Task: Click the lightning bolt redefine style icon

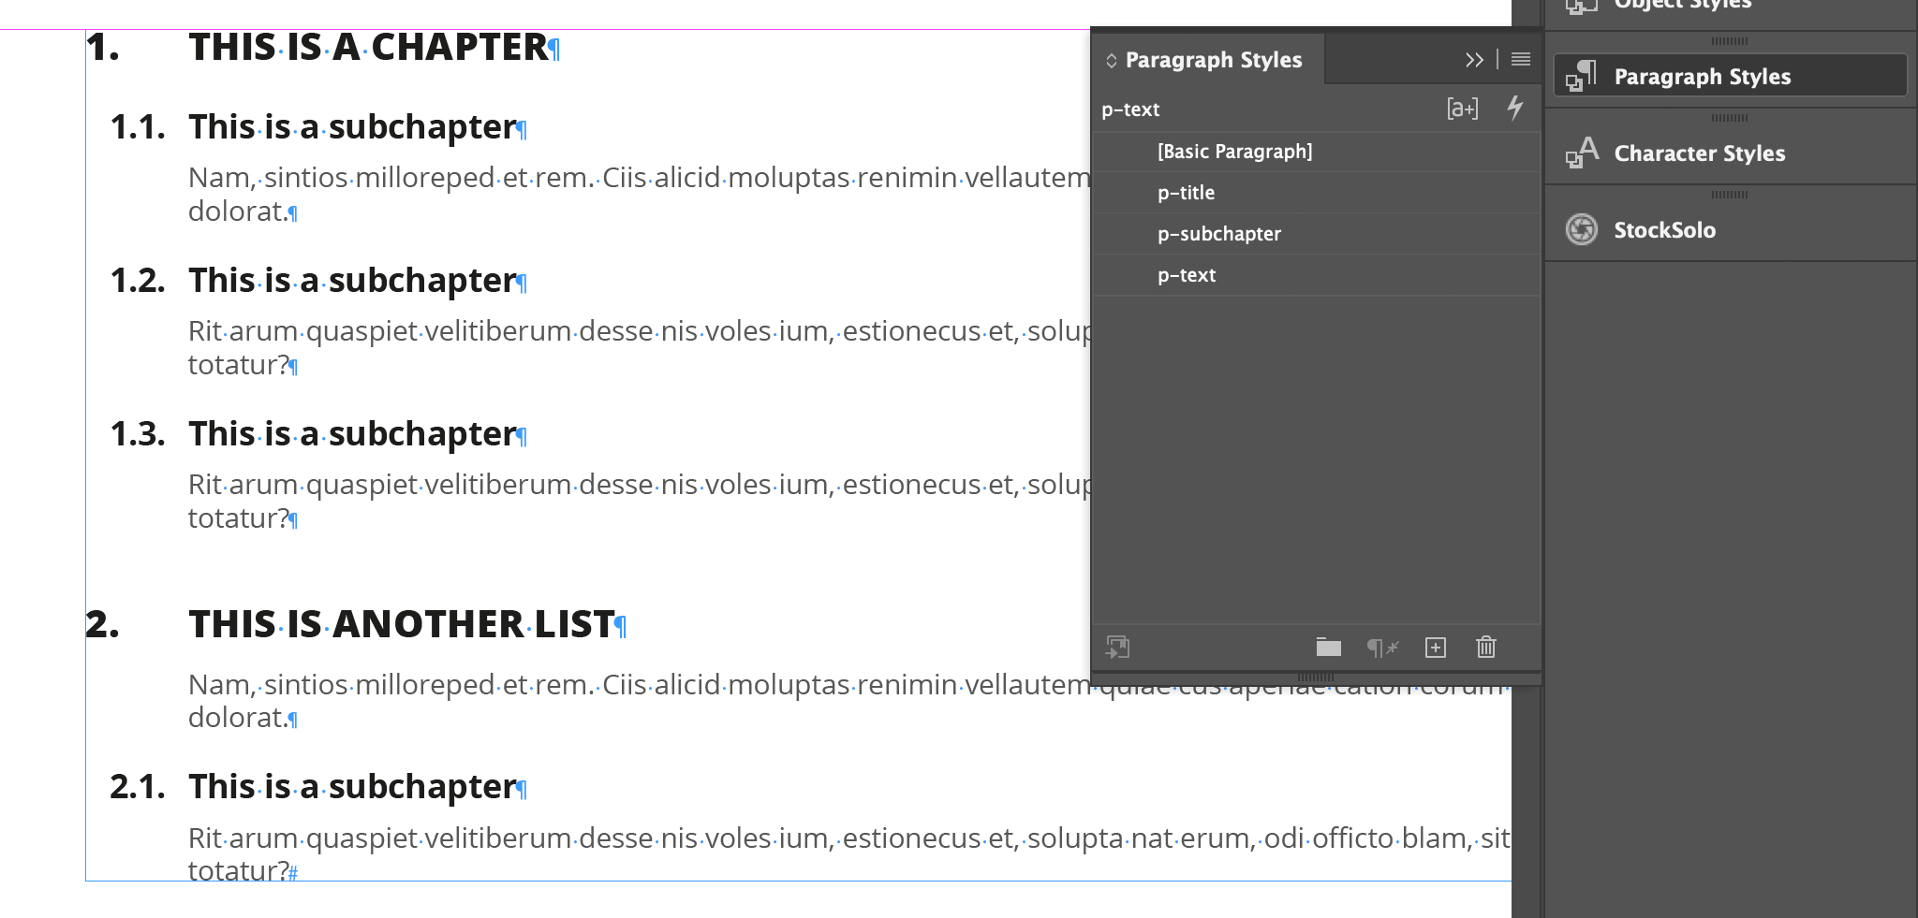Action: click(1516, 109)
